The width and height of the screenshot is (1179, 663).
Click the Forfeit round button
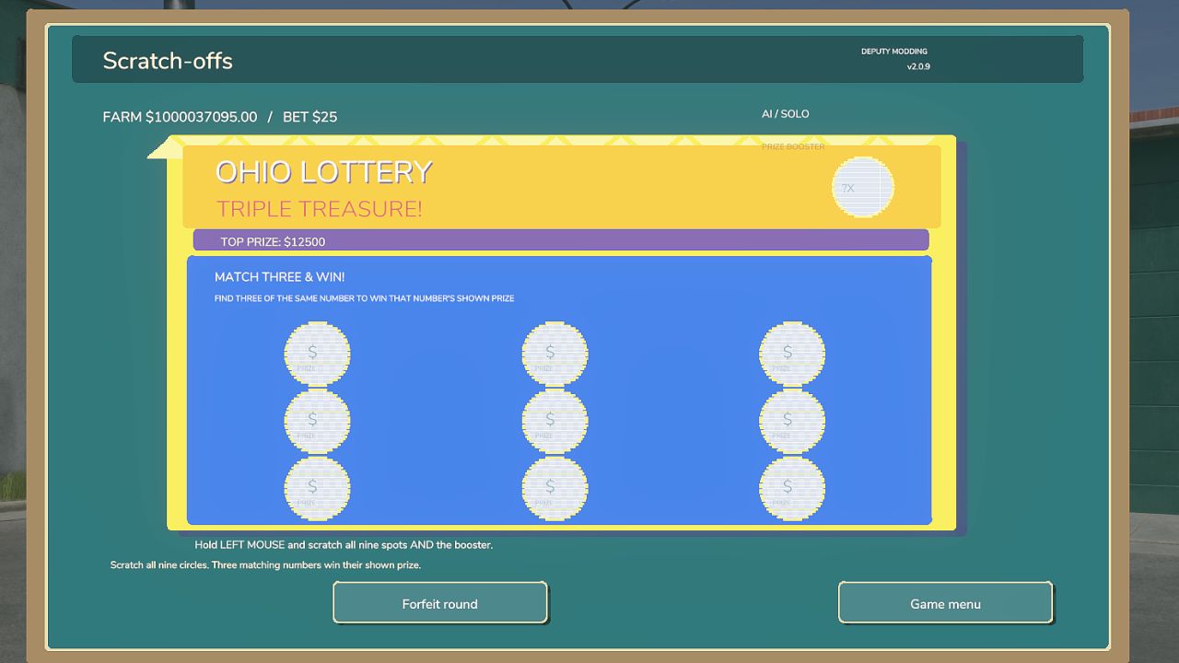point(440,603)
